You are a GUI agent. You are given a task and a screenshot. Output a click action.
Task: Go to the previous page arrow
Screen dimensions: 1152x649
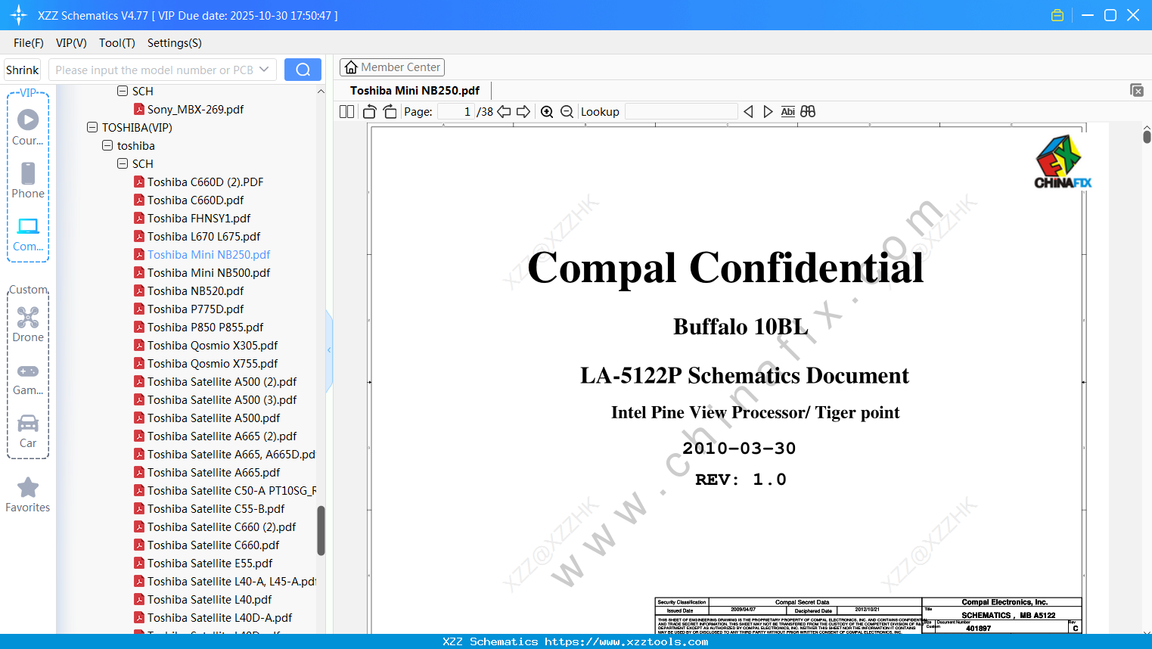click(x=504, y=112)
